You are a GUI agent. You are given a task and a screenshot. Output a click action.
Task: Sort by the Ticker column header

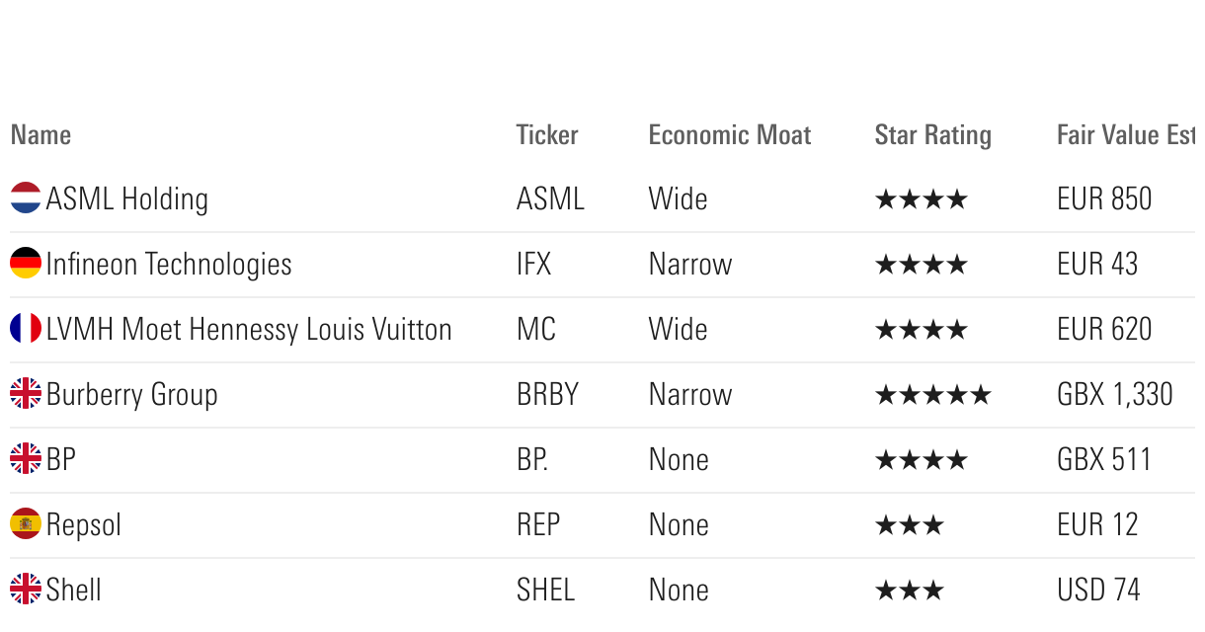[547, 135]
